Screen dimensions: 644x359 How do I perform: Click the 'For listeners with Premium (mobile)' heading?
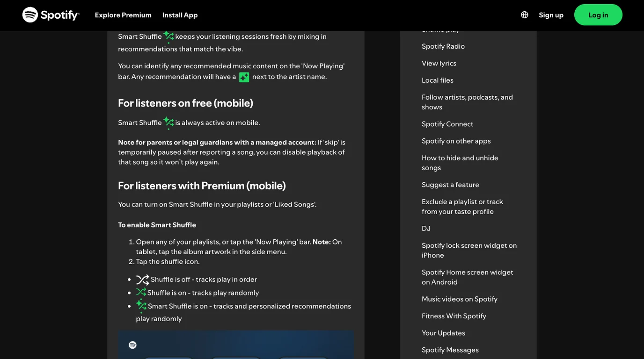(x=202, y=186)
